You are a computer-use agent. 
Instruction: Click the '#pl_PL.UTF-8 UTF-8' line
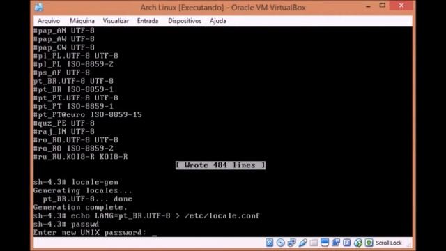pos(76,56)
